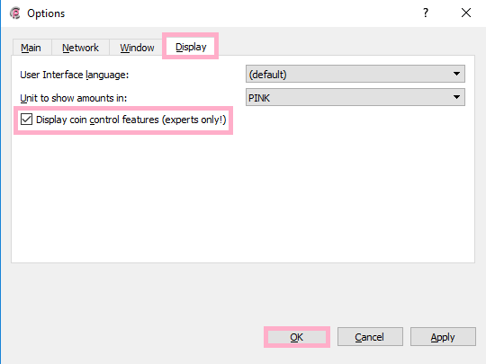
Task: Select the Display tab
Action: [191, 47]
